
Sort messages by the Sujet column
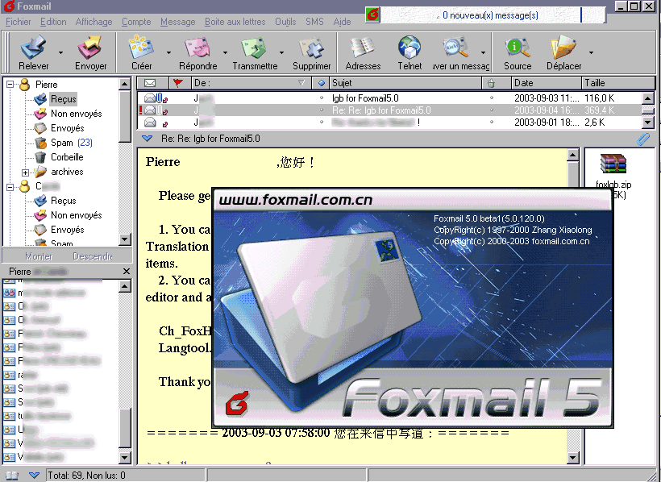tap(405, 83)
